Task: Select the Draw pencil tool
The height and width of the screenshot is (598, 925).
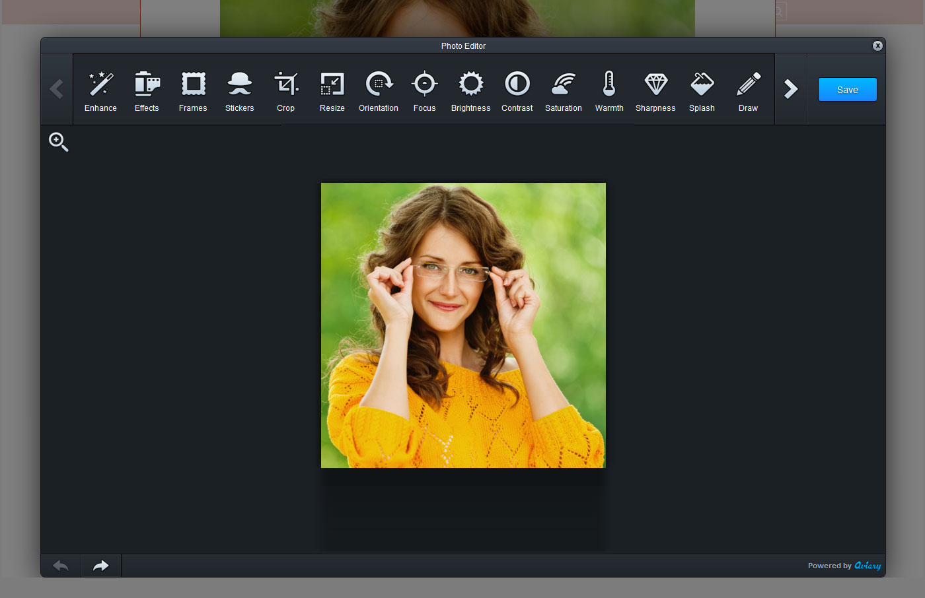Action: pos(748,90)
